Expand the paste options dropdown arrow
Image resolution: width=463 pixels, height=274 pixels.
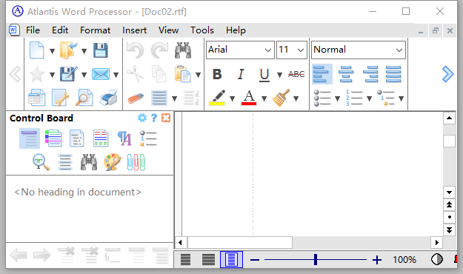click(198, 75)
